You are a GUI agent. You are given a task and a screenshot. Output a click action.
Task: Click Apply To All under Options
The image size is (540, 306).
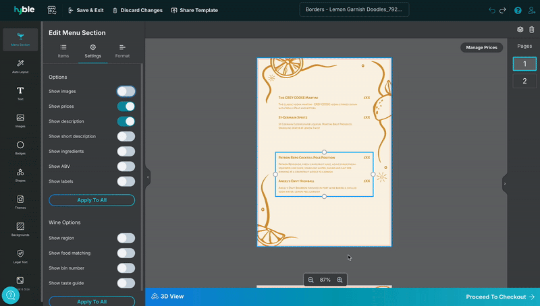tap(92, 200)
